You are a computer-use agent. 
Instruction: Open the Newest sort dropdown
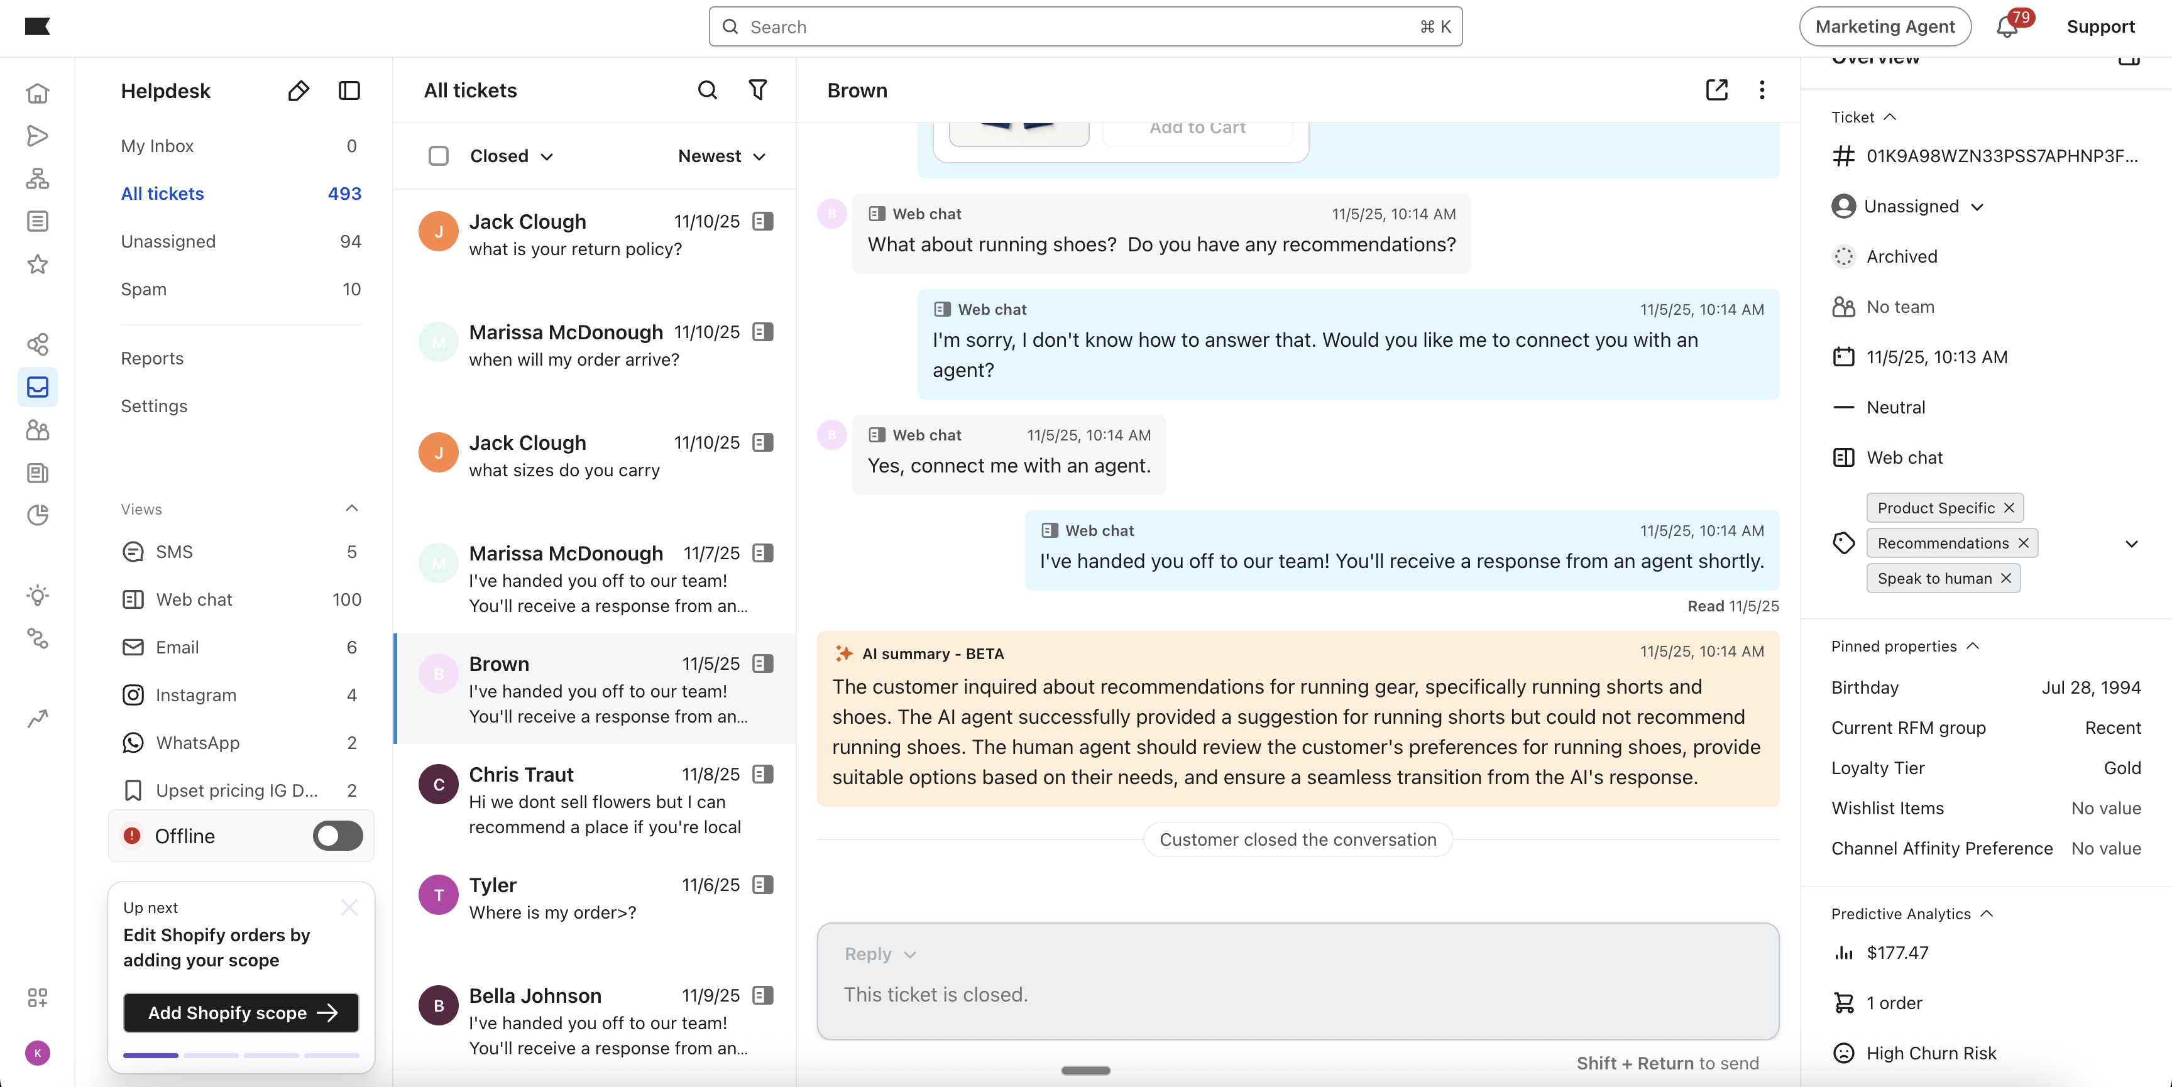click(721, 156)
